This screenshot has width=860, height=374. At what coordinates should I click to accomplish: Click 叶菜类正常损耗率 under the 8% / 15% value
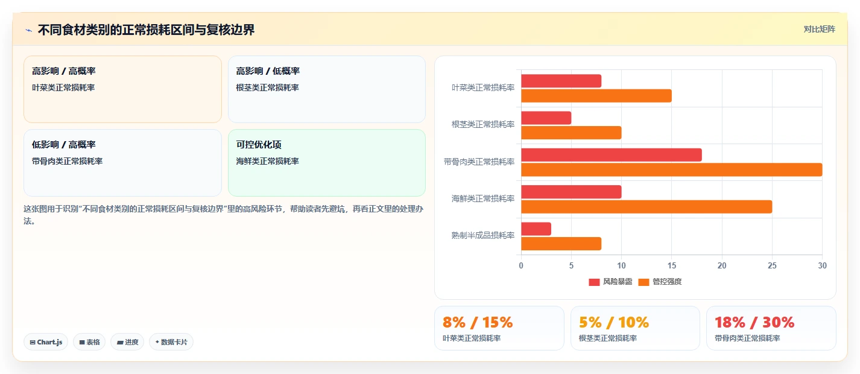click(x=472, y=338)
